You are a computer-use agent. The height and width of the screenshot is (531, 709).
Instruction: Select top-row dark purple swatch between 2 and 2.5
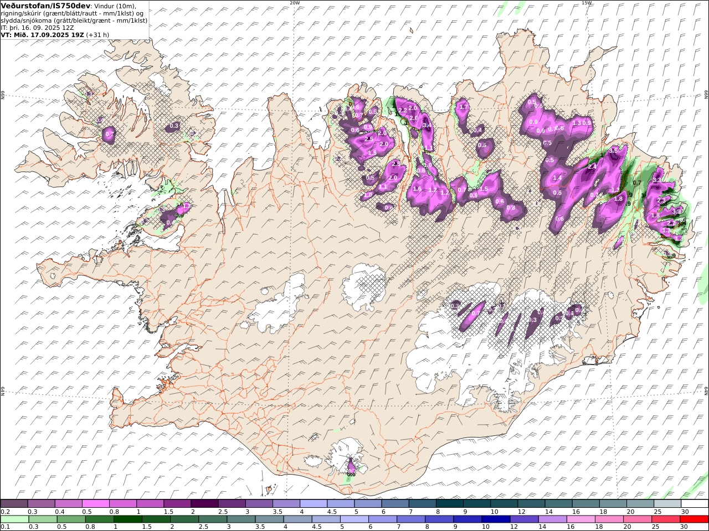[x=204, y=504]
